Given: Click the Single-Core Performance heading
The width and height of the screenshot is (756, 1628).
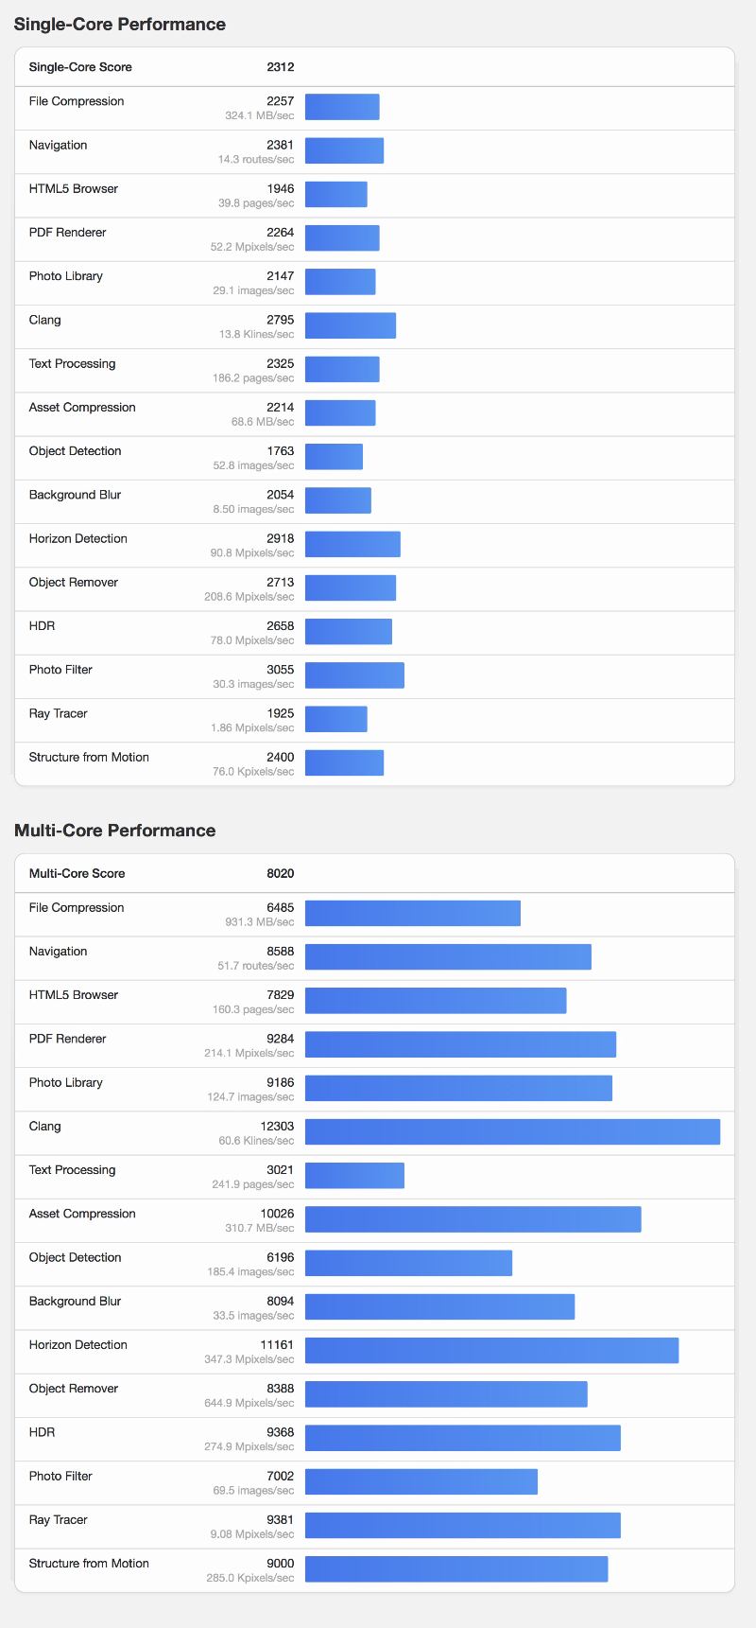Looking at the screenshot, I should click(x=120, y=25).
